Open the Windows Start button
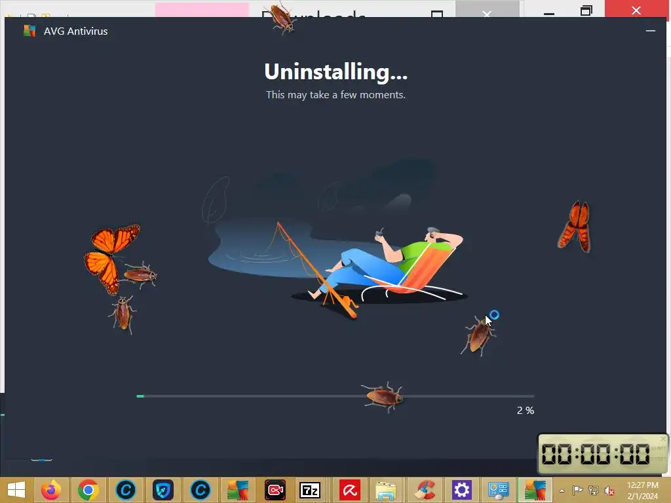This screenshot has height=503, width=671. coord(16,489)
